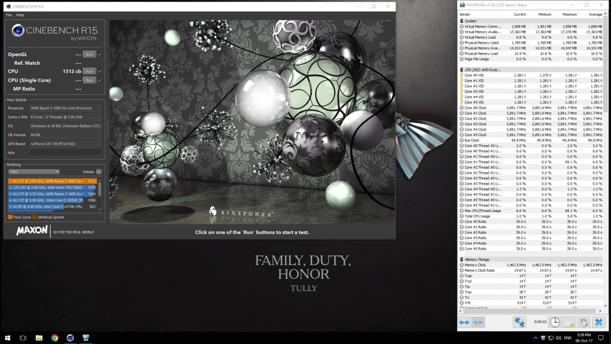Select the Memory Timings group icon in HWiNFO
The height and width of the screenshot is (344, 611).
[x=461, y=259]
